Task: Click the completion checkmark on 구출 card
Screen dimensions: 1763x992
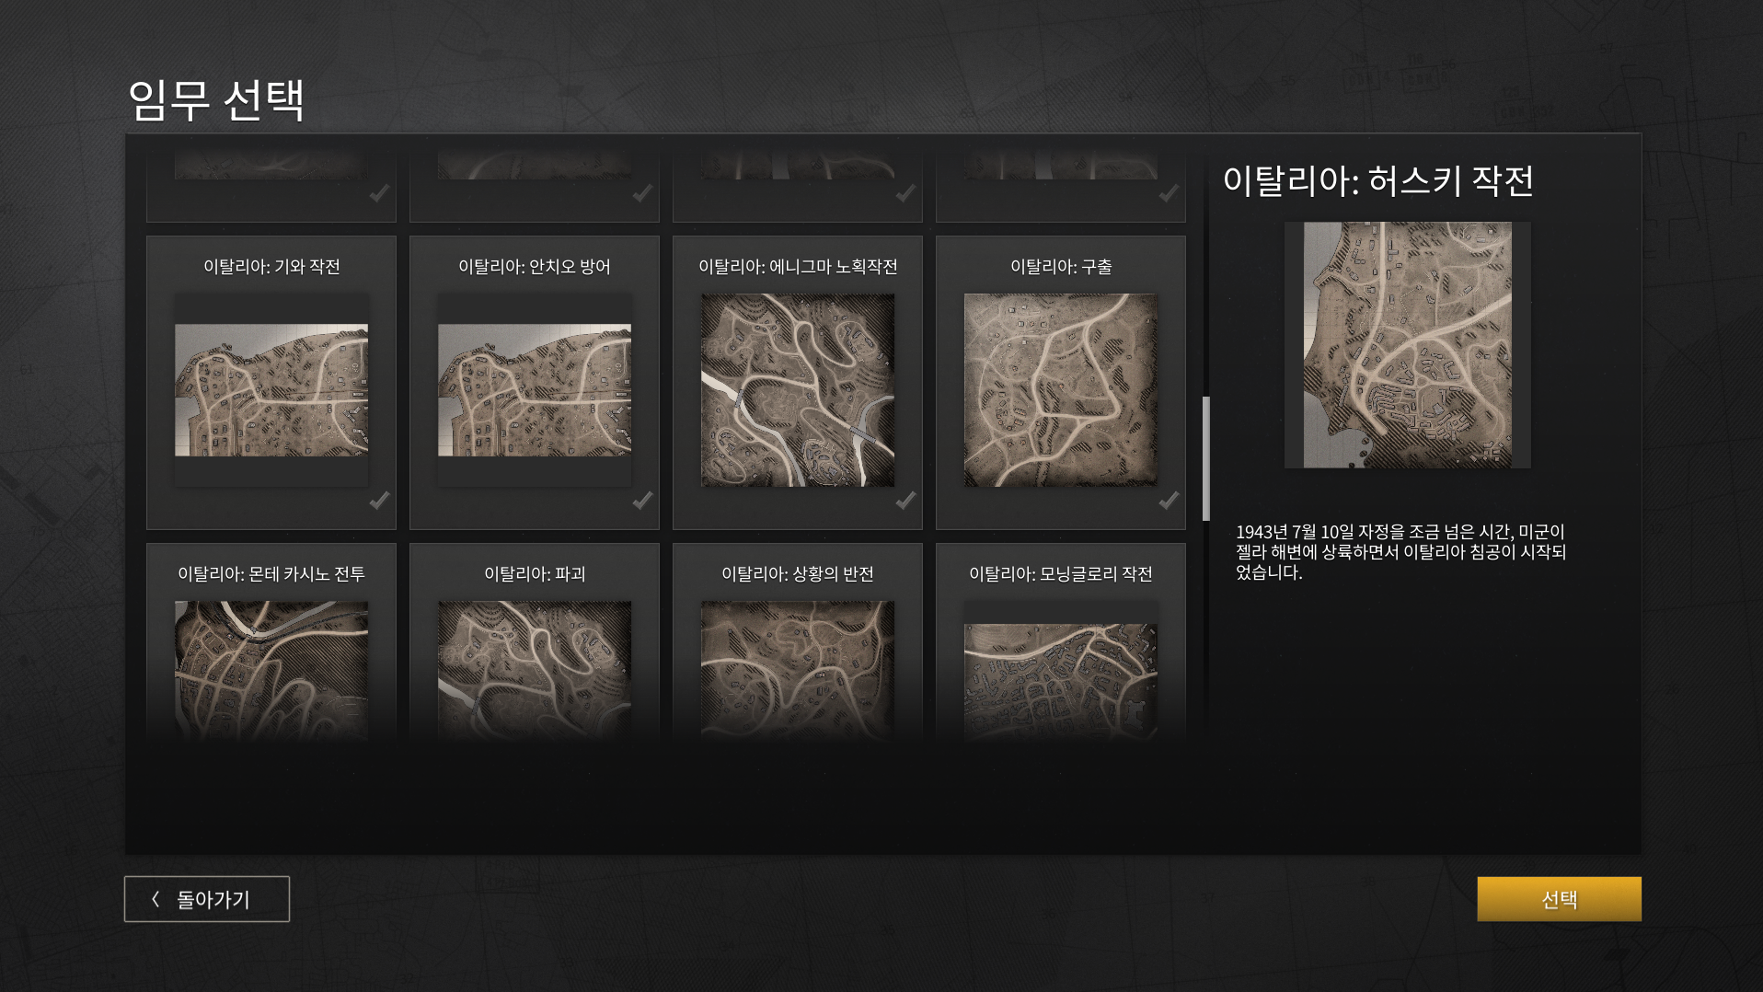Action: pos(1169,500)
